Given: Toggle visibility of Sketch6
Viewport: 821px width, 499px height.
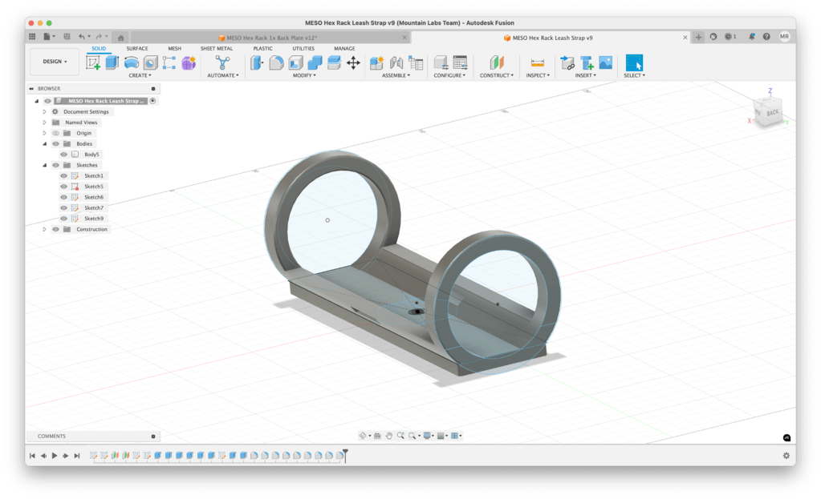Looking at the screenshot, I should coord(63,197).
